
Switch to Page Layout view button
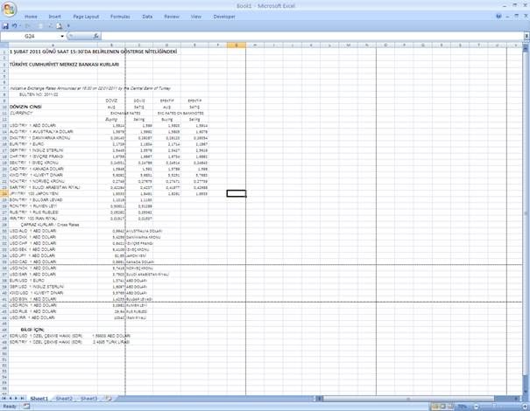click(442, 407)
